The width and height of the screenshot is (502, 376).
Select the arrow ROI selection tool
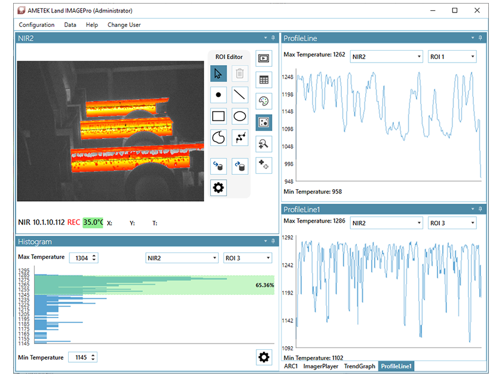pyautogui.click(x=218, y=73)
